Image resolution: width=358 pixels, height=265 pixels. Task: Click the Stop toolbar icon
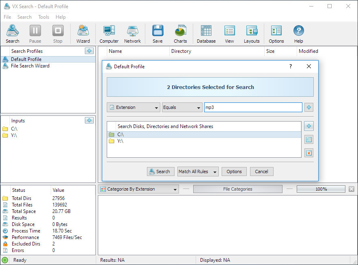tap(58, 34)
